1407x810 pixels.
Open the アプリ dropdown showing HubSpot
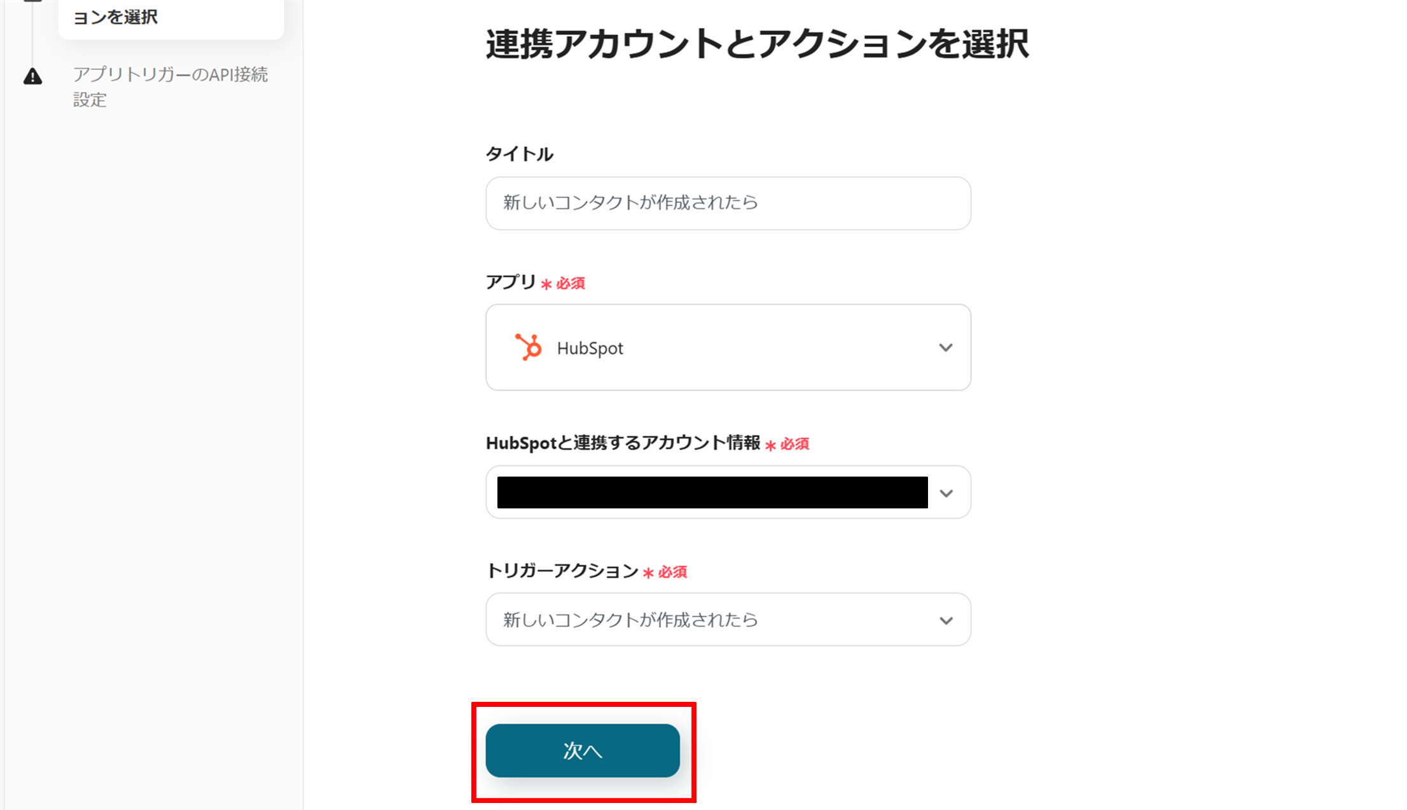click(x=728, y=347)
